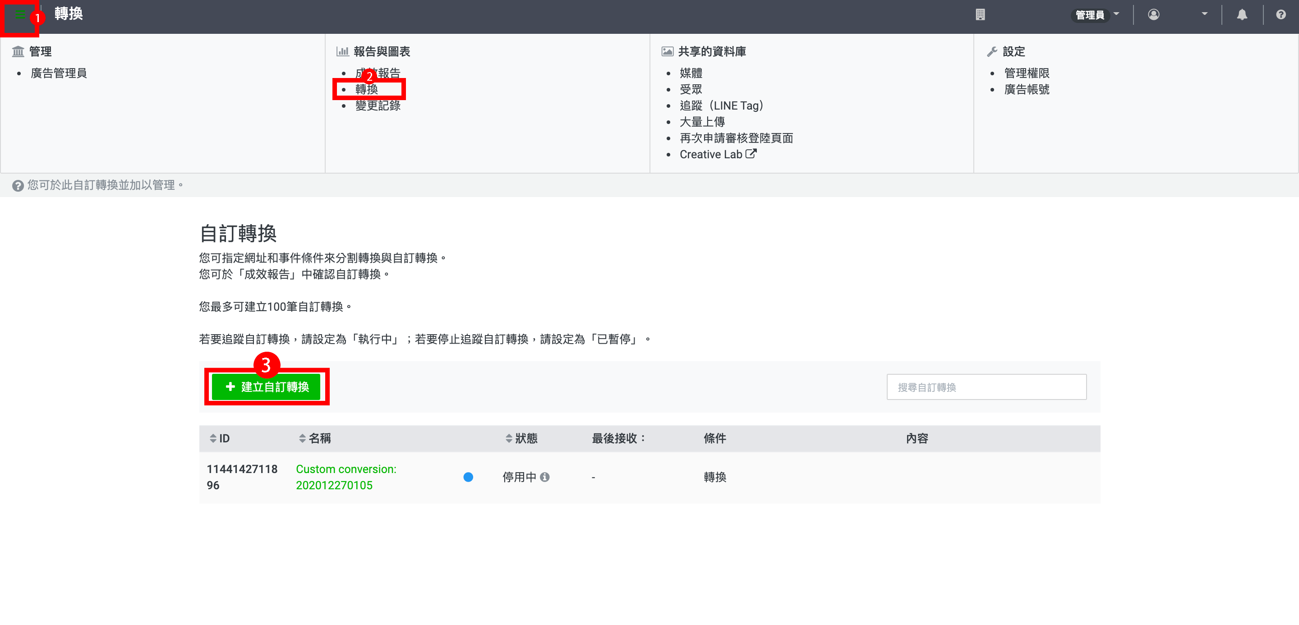Screen dimensions: 1299x625
Task: Expand the account dropdown arrow
Action: 1204,14
